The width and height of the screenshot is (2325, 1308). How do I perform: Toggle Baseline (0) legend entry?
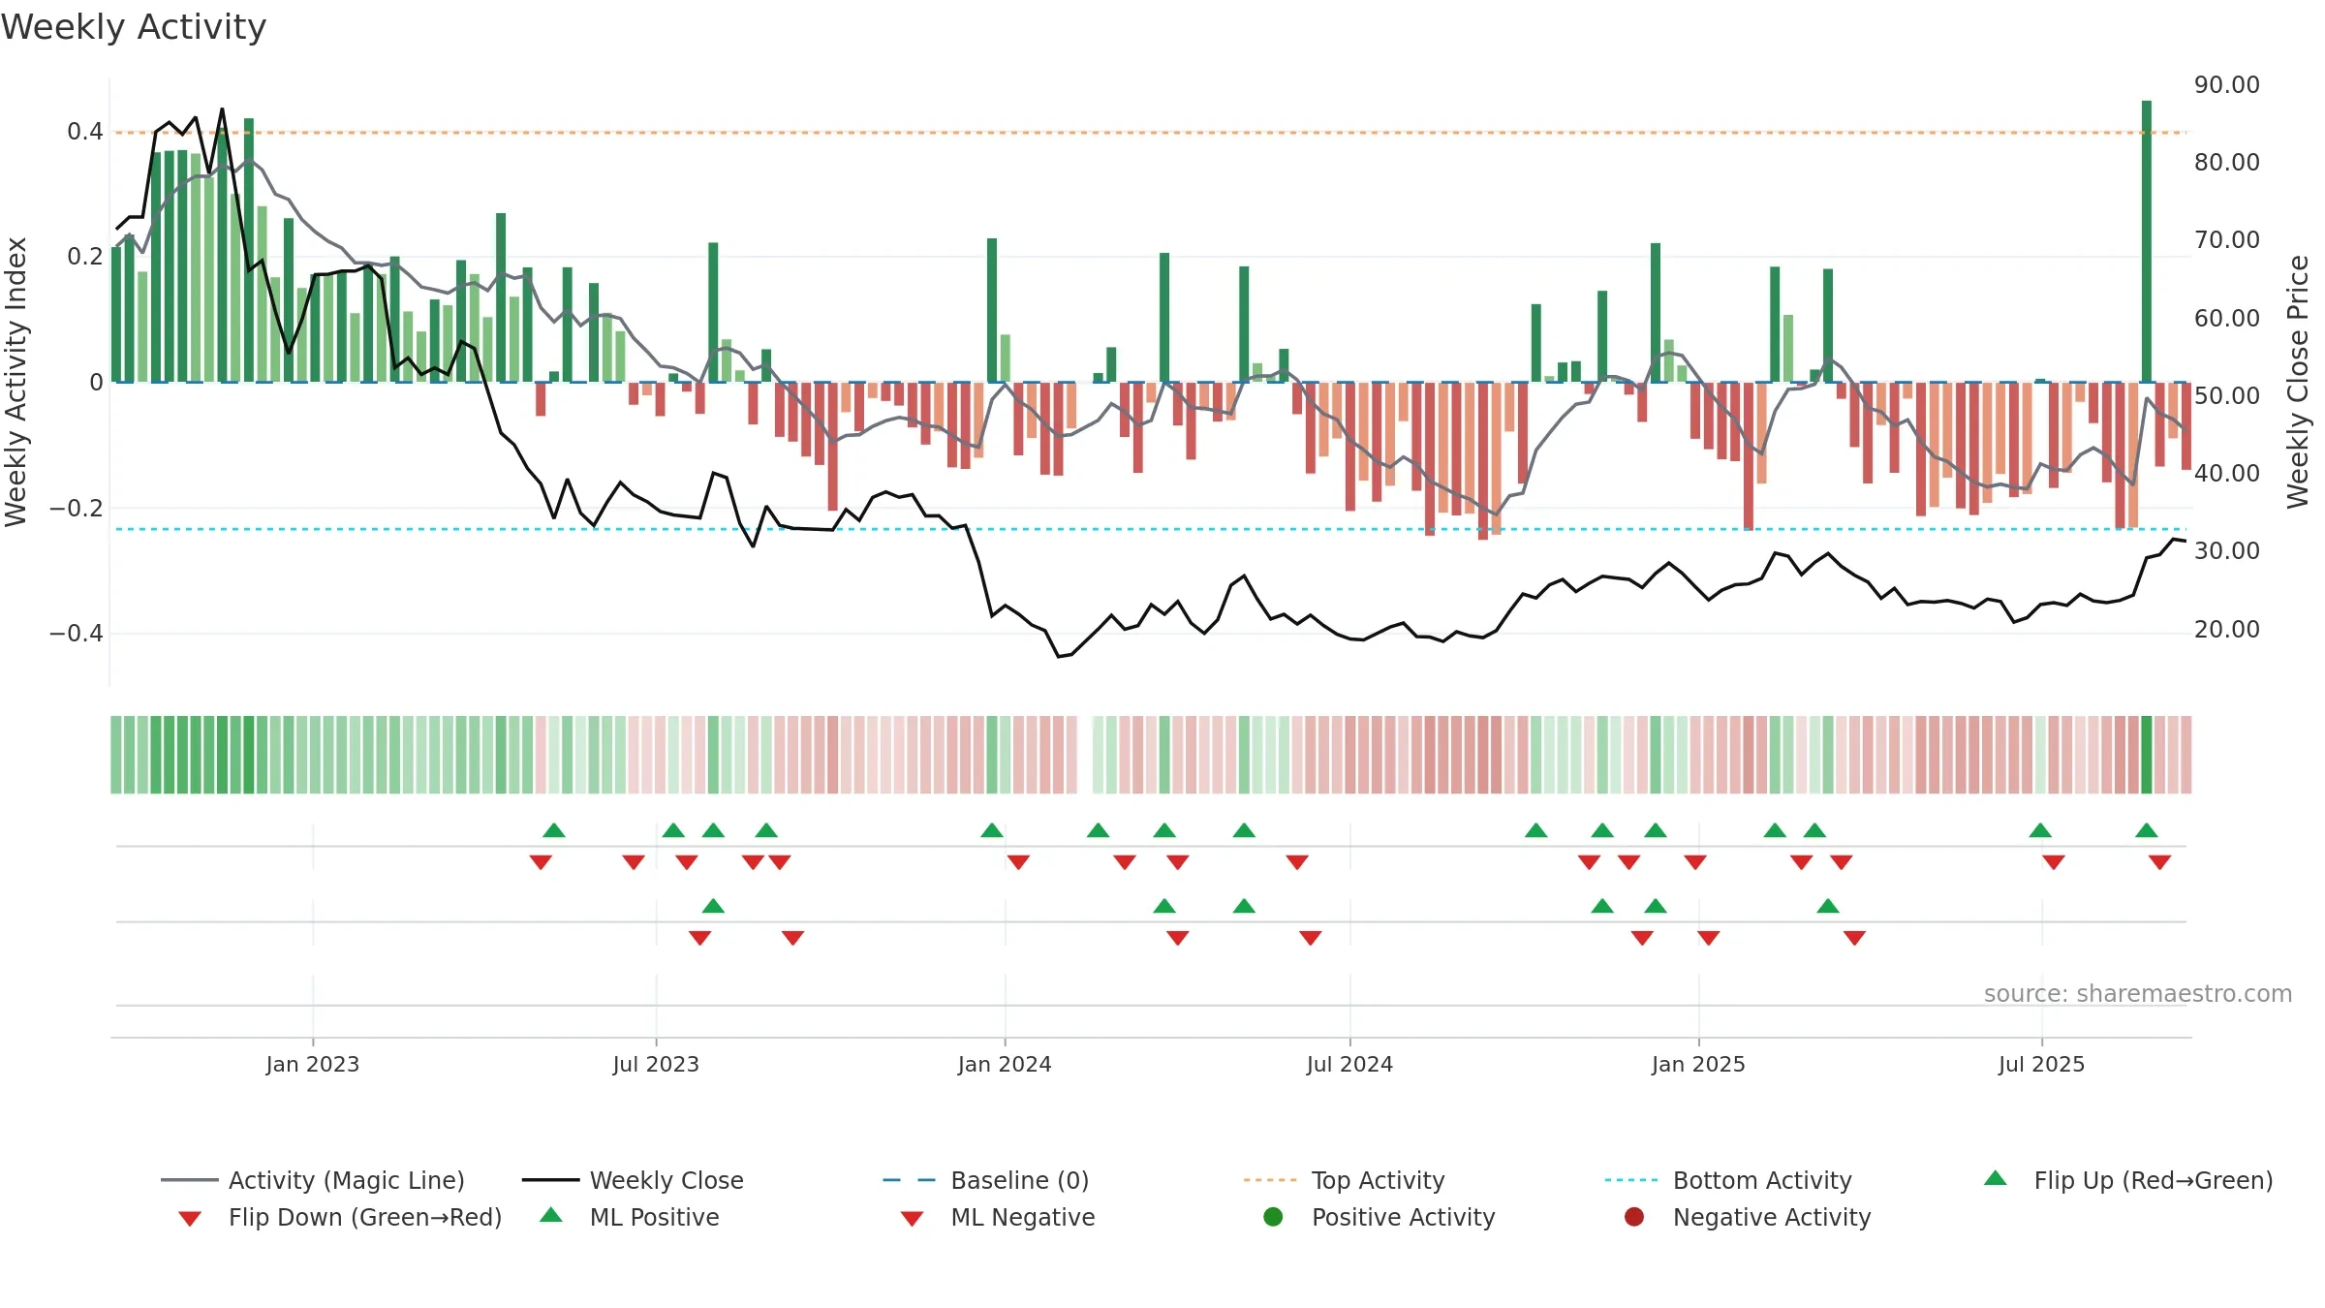pyautogui.click(x=986, y=1180)
